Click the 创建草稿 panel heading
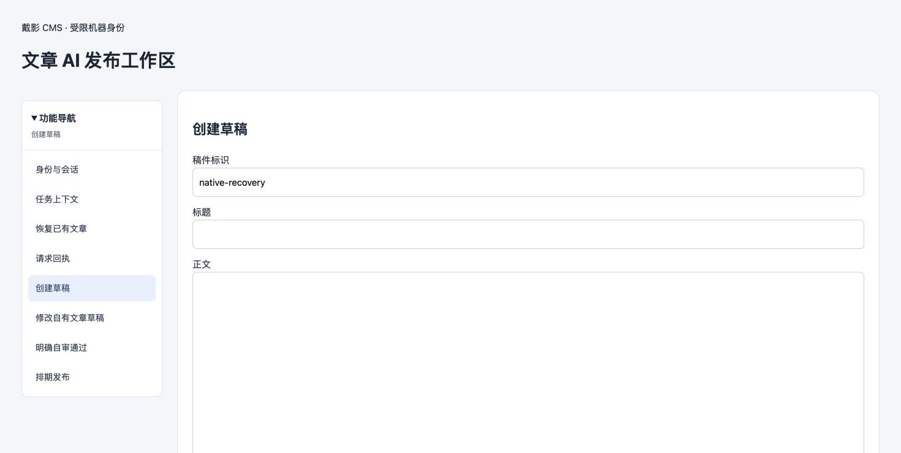This screenshot has width=901, height=453. 220,129
